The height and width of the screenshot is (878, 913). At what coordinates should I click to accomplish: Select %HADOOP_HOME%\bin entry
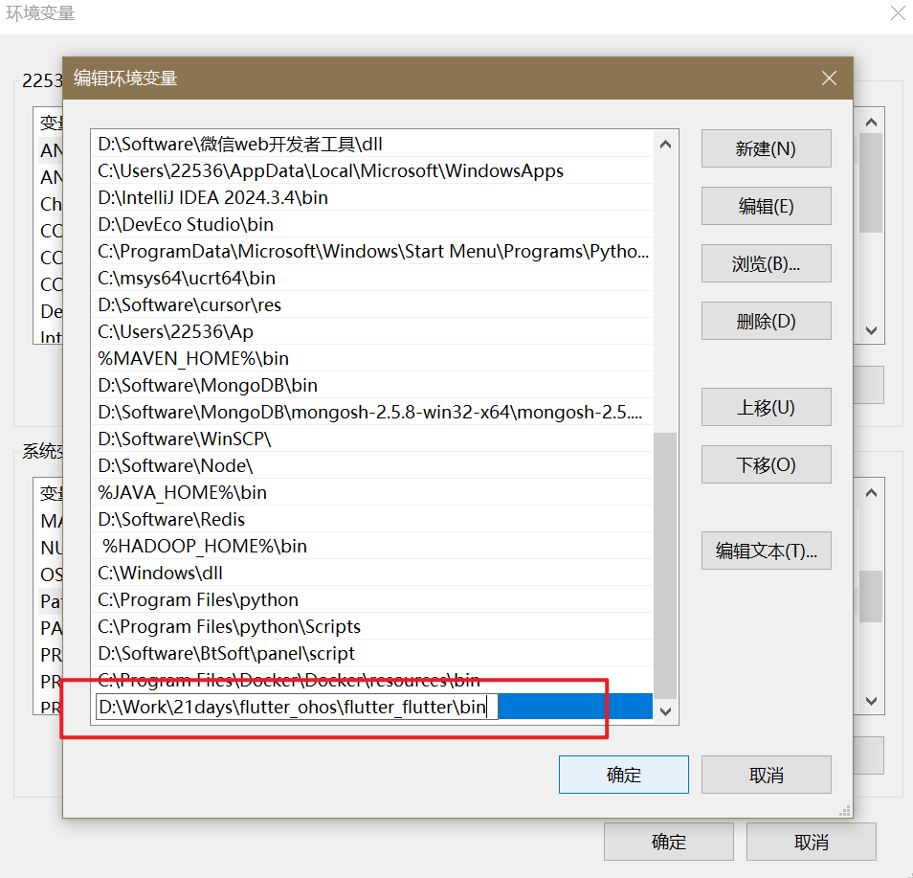[372, 546]
